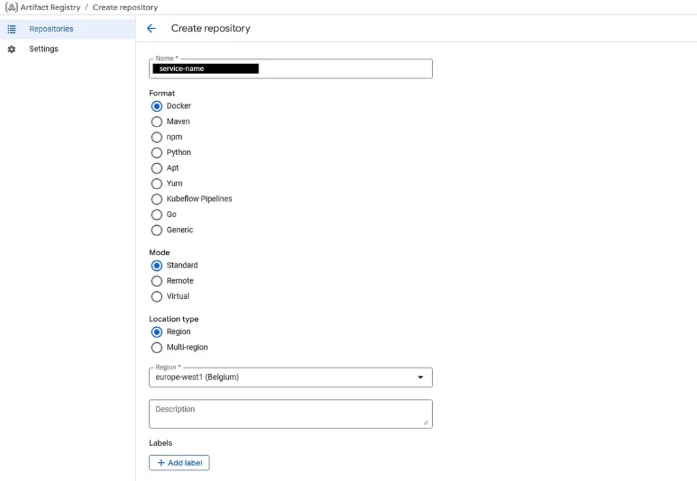Click the Add label button

pyautogui.click(x=180, y=463)
